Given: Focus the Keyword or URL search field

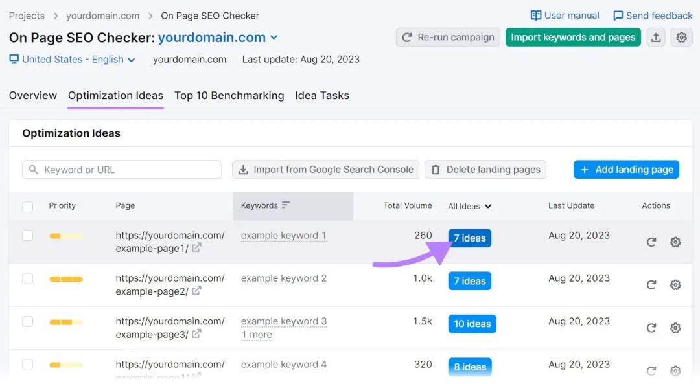Looking at the screenshot, I should 122,170.
